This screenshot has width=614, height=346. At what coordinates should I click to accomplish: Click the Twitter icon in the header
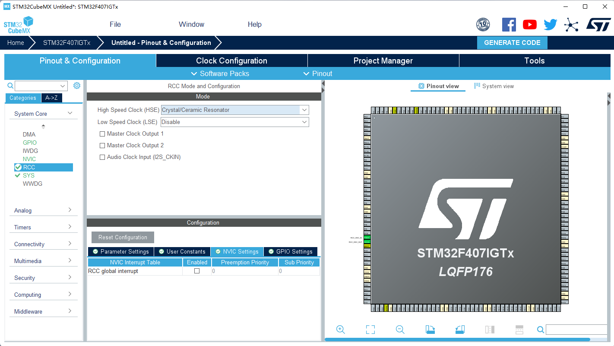pos(550,25)
